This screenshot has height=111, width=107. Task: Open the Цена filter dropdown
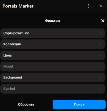(53, 55)
